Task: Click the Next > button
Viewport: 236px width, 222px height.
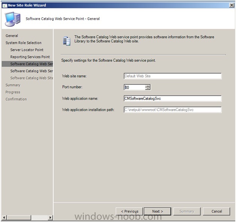Action: point(157,211)
